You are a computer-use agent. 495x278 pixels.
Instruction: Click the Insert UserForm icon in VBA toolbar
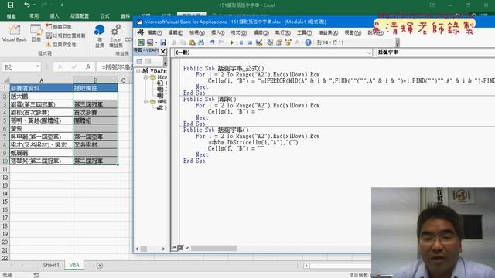pos(150,42)
